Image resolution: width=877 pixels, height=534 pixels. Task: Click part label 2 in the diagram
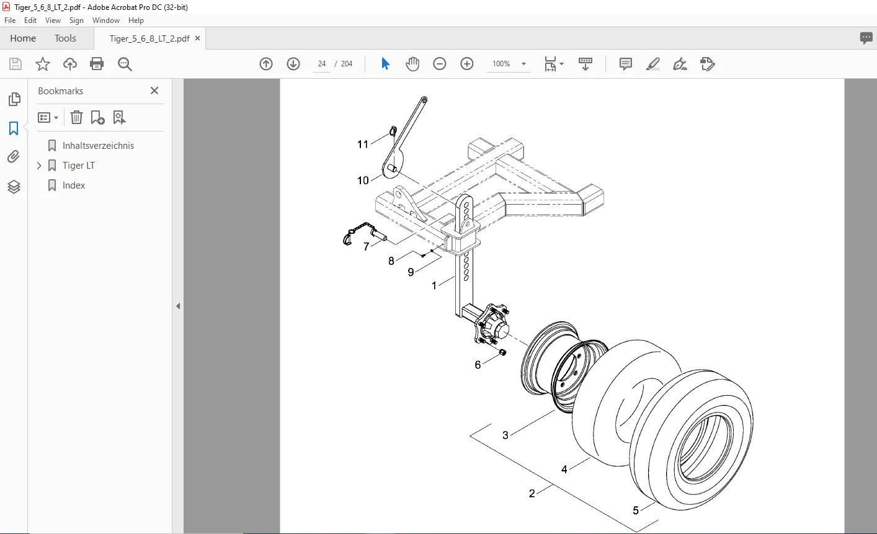(532, 494)
